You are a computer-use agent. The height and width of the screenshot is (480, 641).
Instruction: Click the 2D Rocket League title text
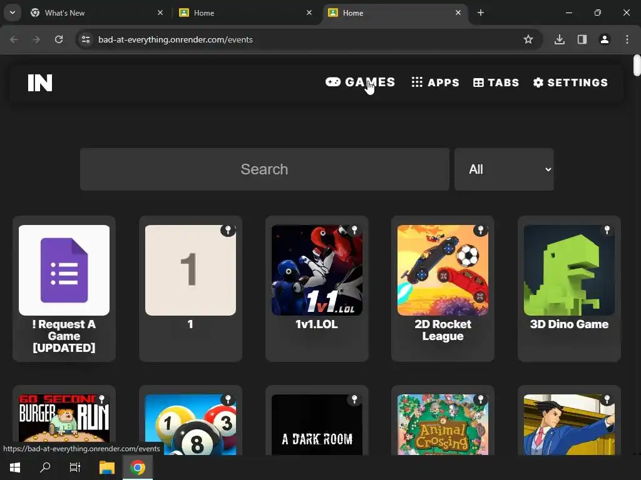point(443,330)
